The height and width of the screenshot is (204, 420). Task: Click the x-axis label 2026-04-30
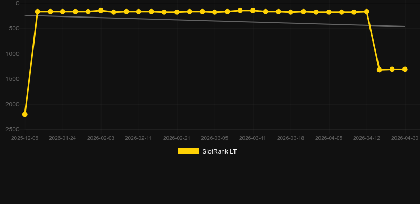click(x=405, y=138)
